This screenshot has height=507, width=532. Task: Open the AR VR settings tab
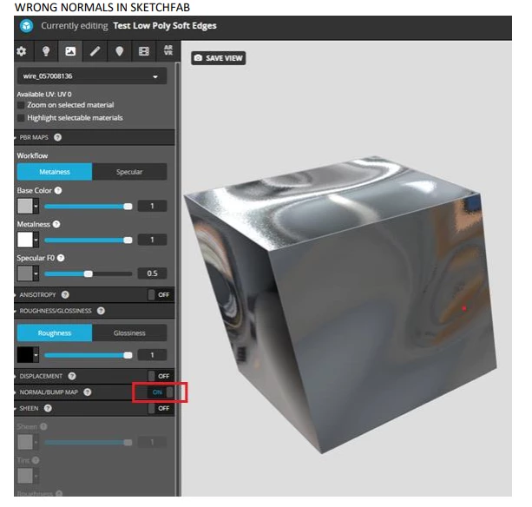168,50
